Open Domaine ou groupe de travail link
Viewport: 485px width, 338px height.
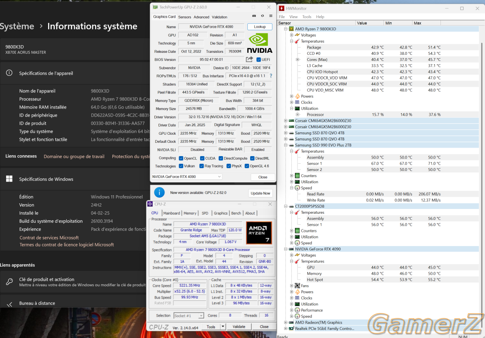pos(74,156)
